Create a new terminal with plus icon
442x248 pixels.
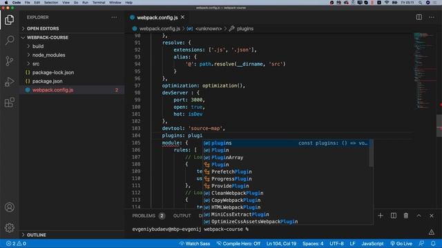381,216
